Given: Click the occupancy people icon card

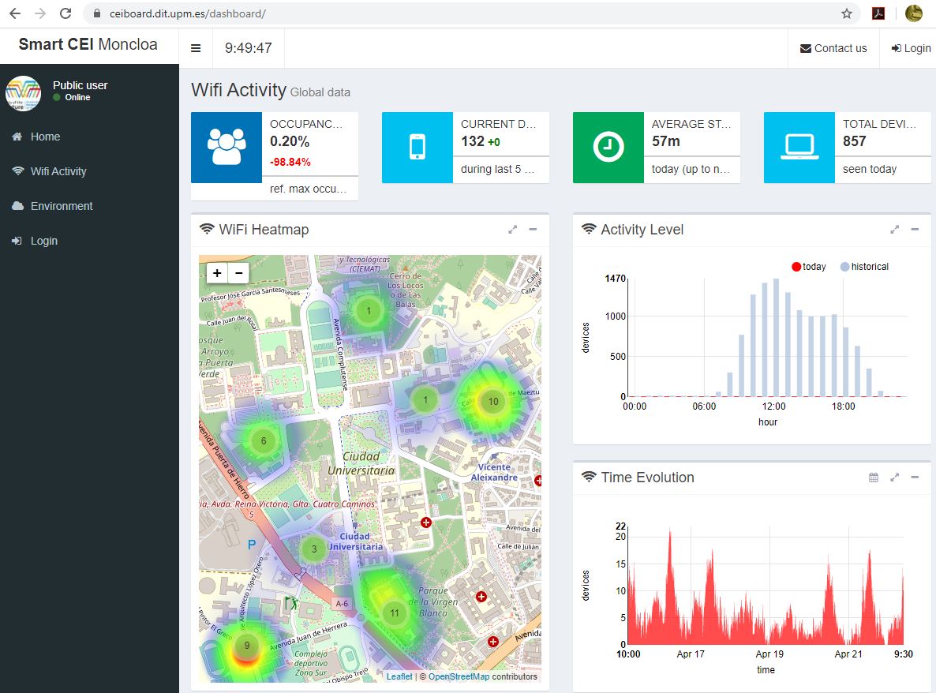Looking at the screenshot, I should tap(227, 147).
